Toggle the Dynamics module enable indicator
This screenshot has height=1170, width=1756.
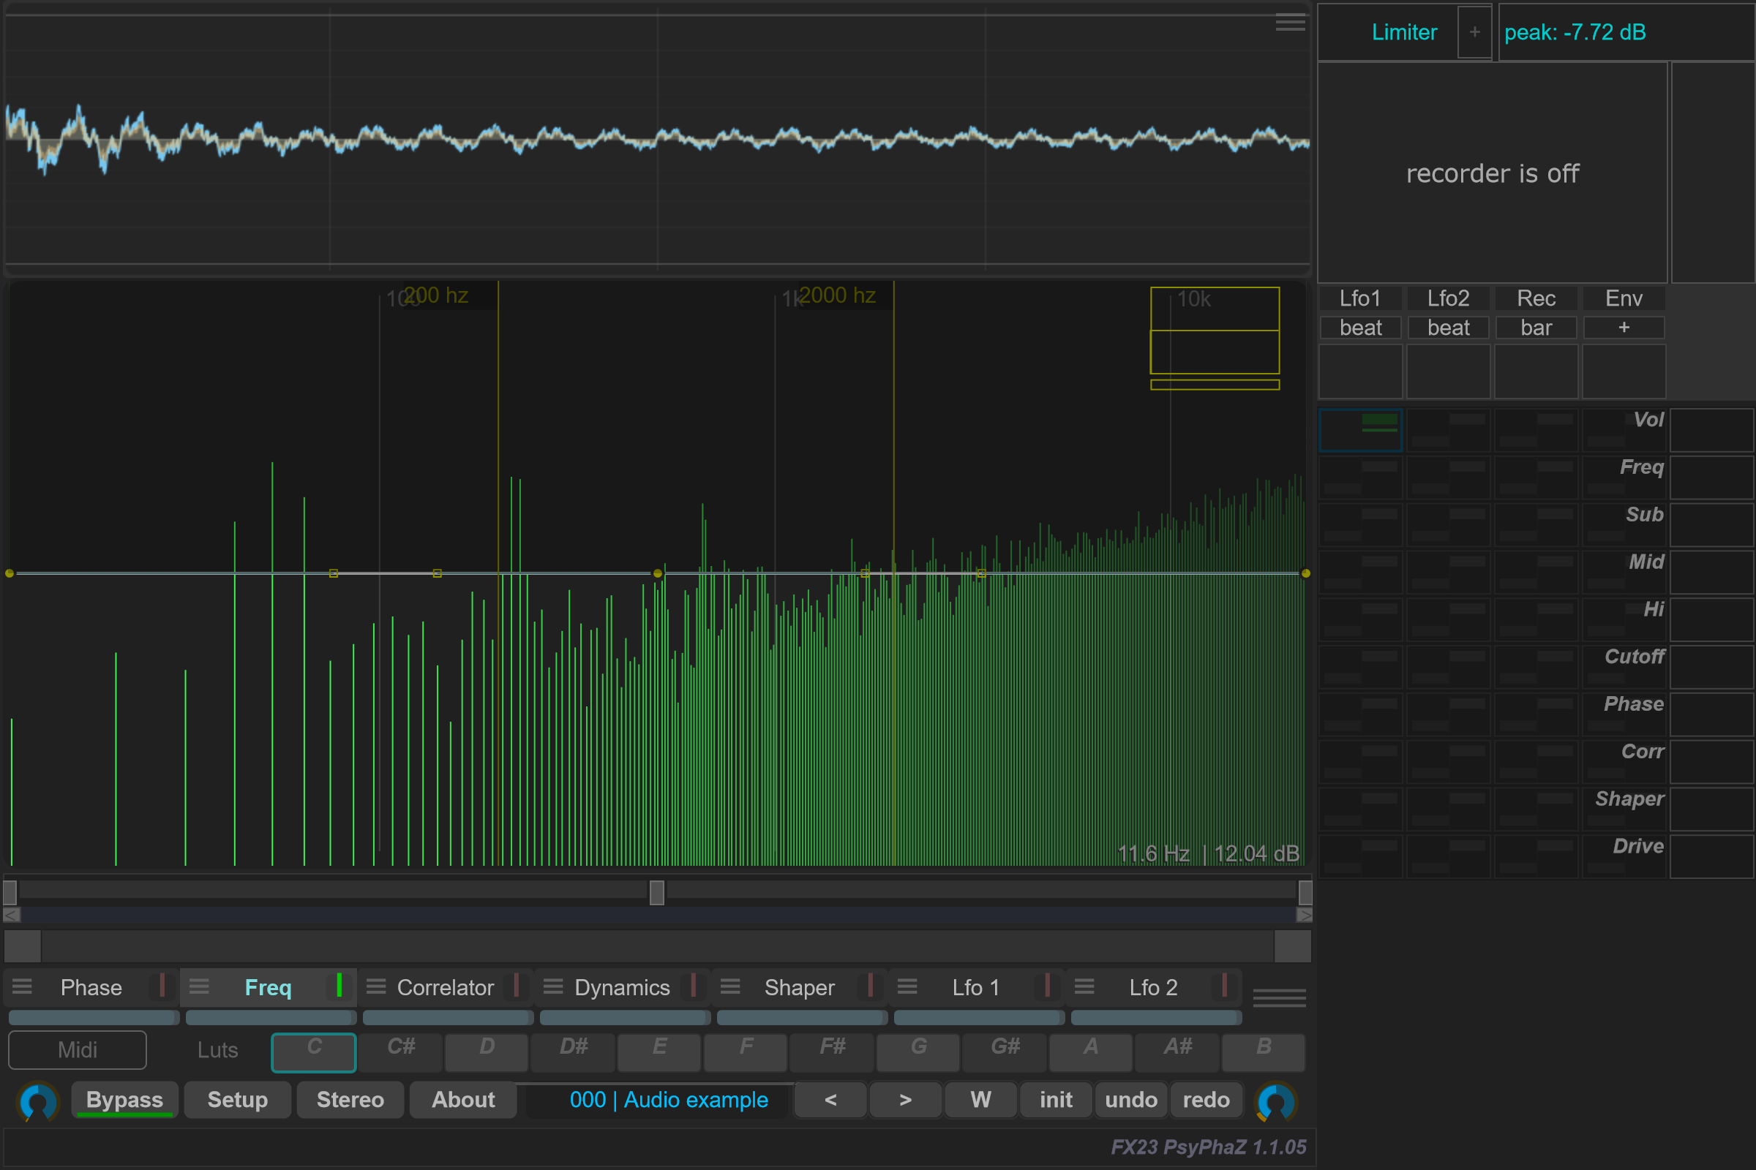click(693, 986)
